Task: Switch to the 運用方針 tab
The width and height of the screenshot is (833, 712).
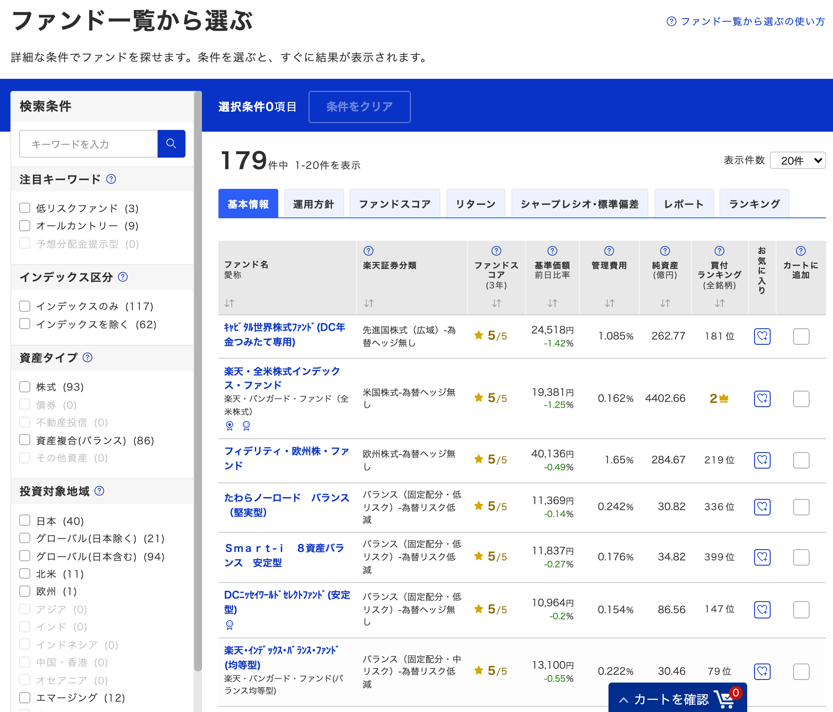Action: click(x=314, y=204)
